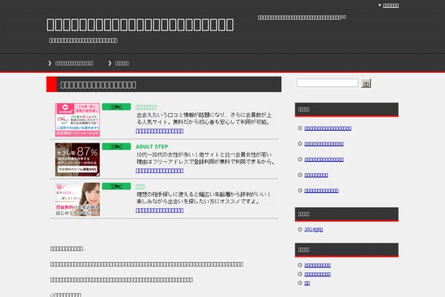The height and width of the screenshot is (297, 445).
Task: Open the longer first item in navigation bar
Action: [x=74, y=63]
